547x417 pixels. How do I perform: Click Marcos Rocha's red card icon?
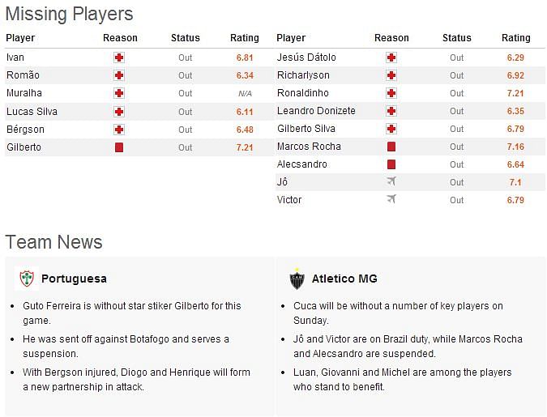[391, 147]
